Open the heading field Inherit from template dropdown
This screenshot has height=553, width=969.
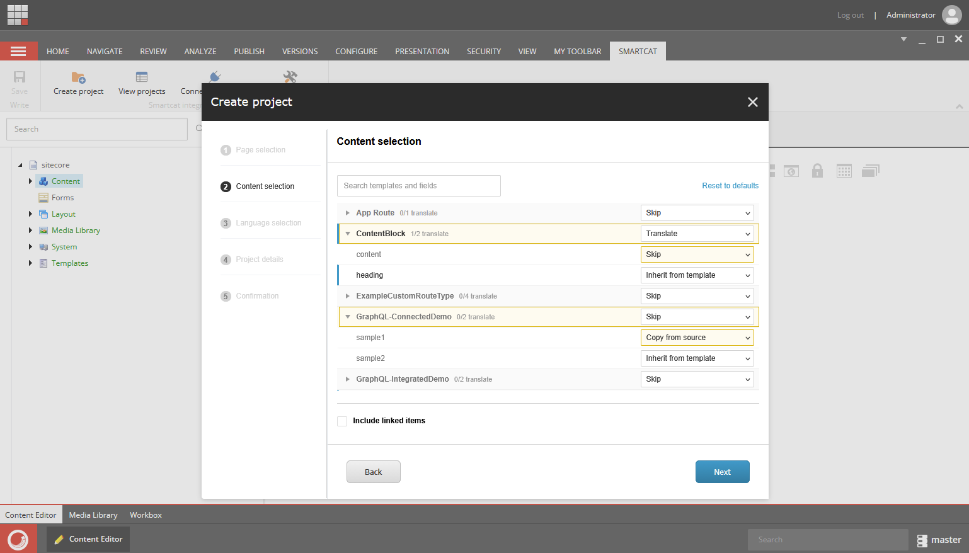click(x=697, y=275)
